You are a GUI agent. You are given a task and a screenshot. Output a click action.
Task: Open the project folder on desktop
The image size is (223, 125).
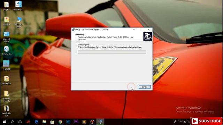pyautogui.click(x=6, y=6)
